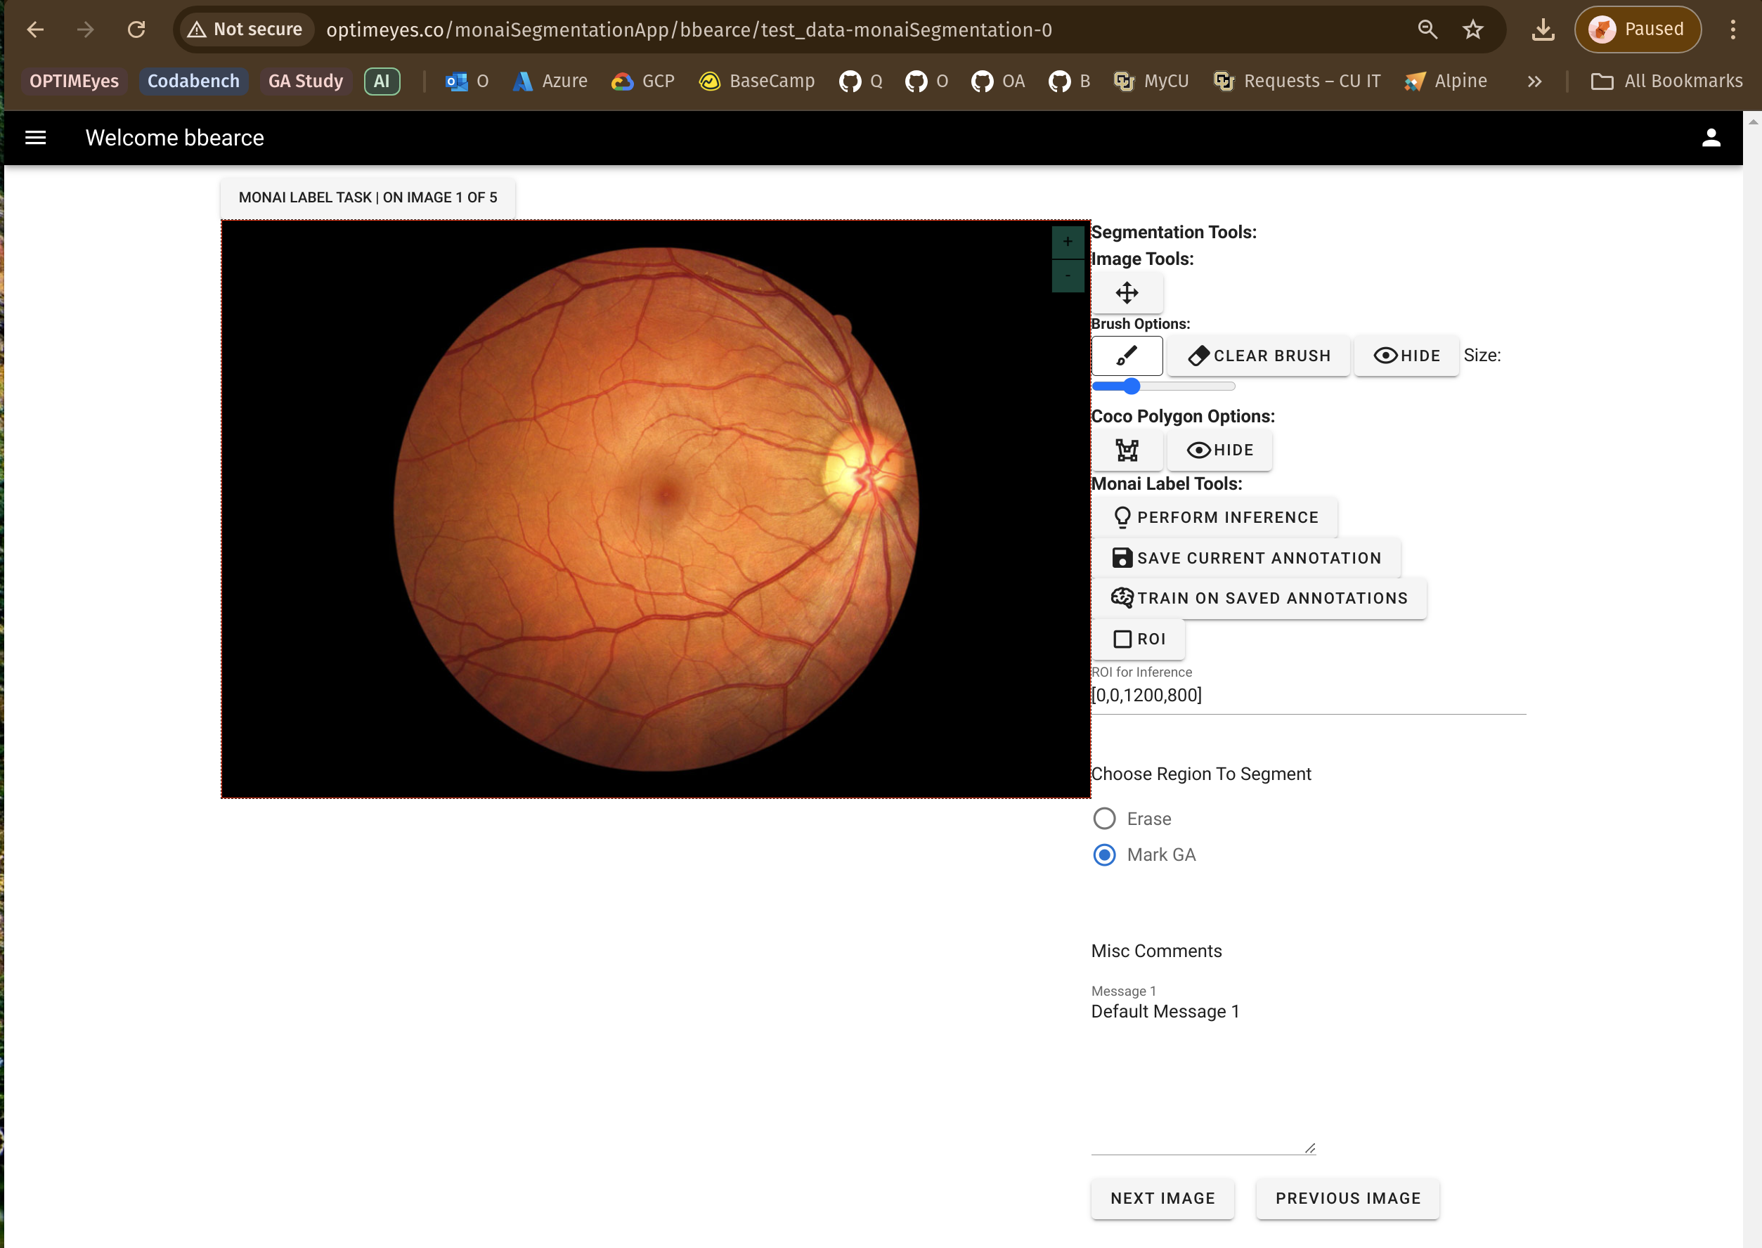Train on saved annotations
This screenshot has height=1248, width=1762.
(x=1259, y=599)
